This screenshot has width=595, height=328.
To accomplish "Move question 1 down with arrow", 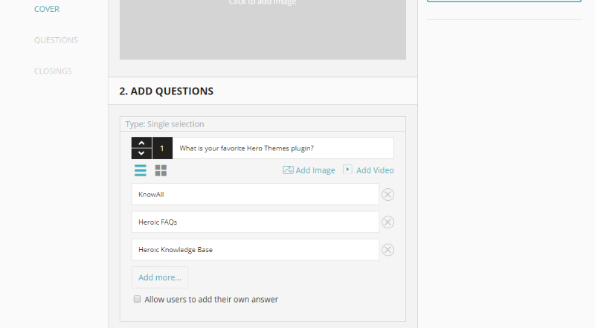I will click(141, 153).
